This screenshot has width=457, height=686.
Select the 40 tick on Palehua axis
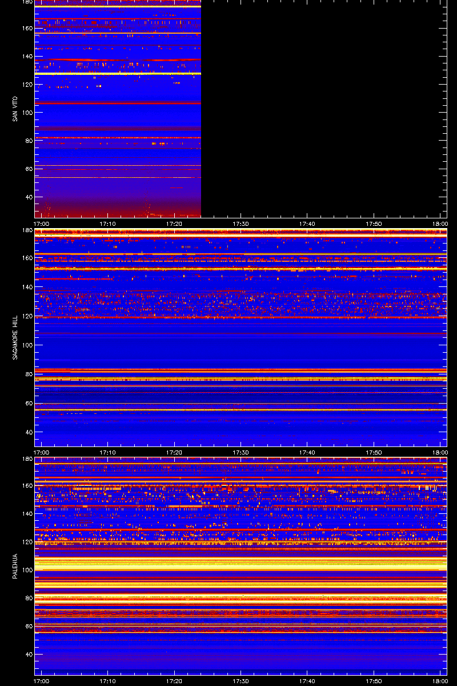click(x=28, y=655)
